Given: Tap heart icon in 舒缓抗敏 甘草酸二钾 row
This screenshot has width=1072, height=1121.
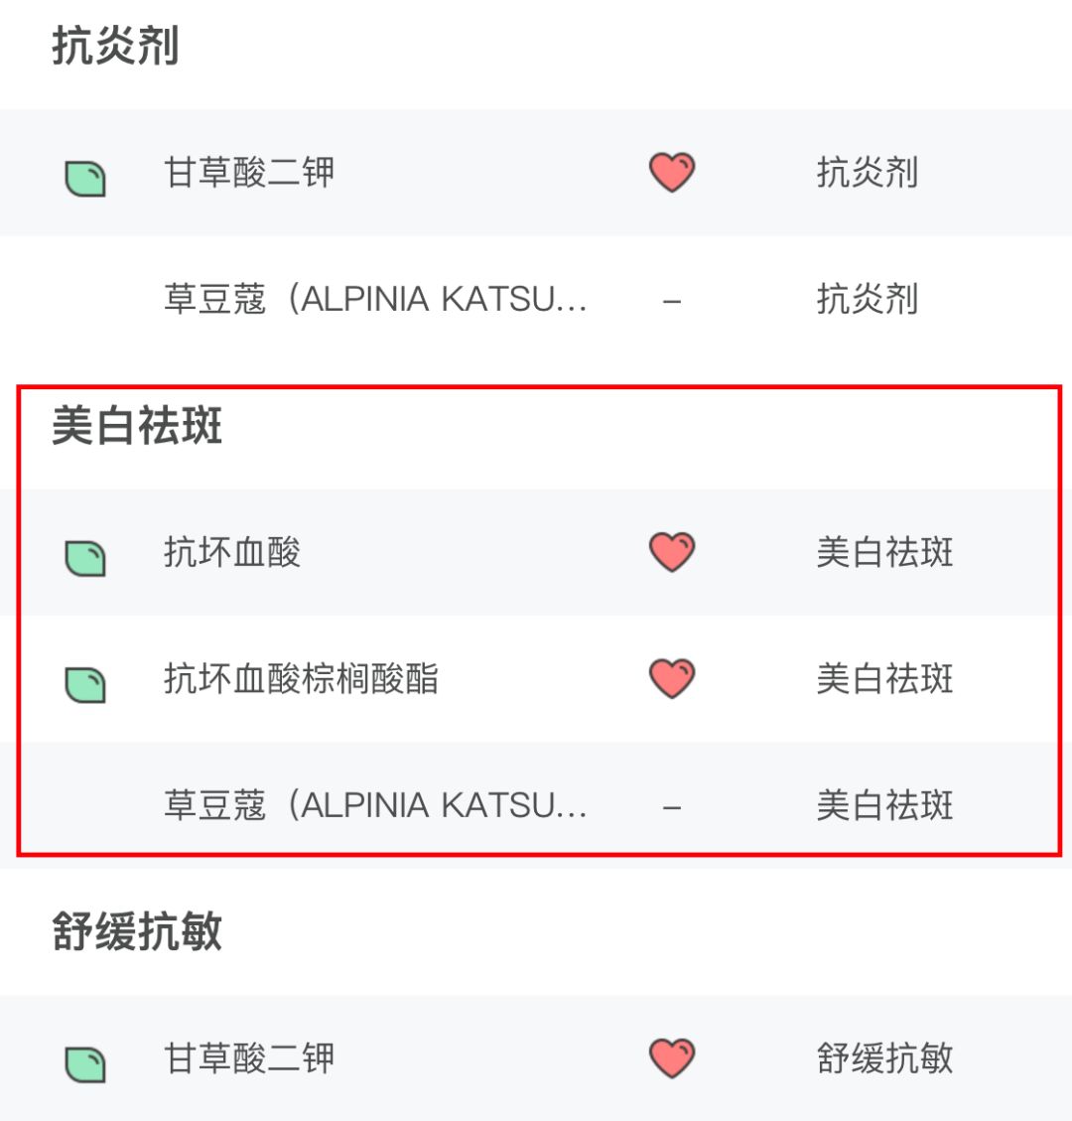Looking at the screenshot, I should (x=672, y=1057).
